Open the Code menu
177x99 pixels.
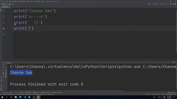click(x=19, y=1)
